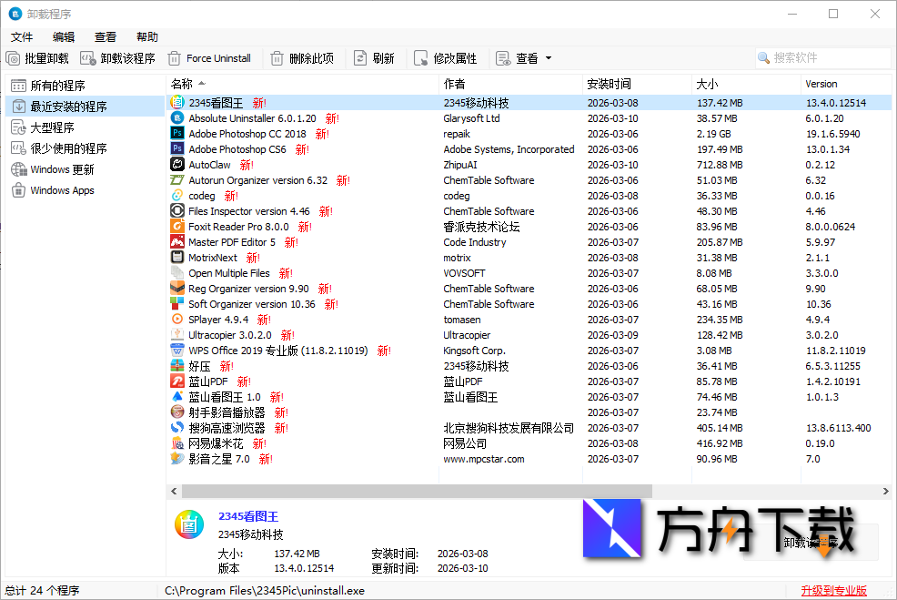Click the AutoClaw program icon
The width and height of the screenshot is (897, 600).
(x=176, y=165)
